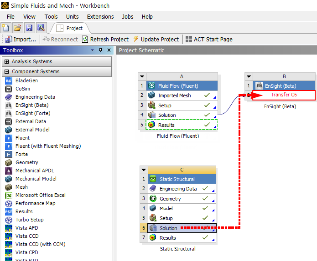Click the Save project disk icon
Image resolution: width=317 pixels, height=261 pixels.
29,28
